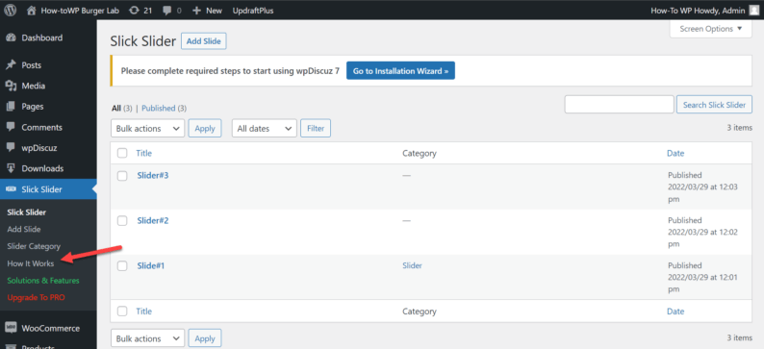Click the Downloads icon in sidebar
The height and width of the screenshot is (349, 764).
[11, 168]
